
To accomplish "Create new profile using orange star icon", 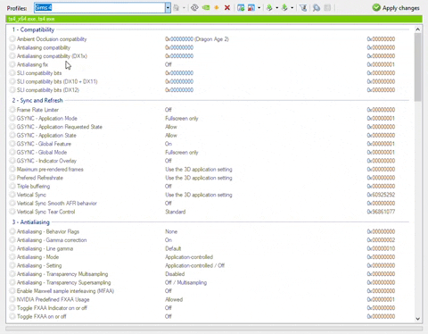I will point(217,8).
